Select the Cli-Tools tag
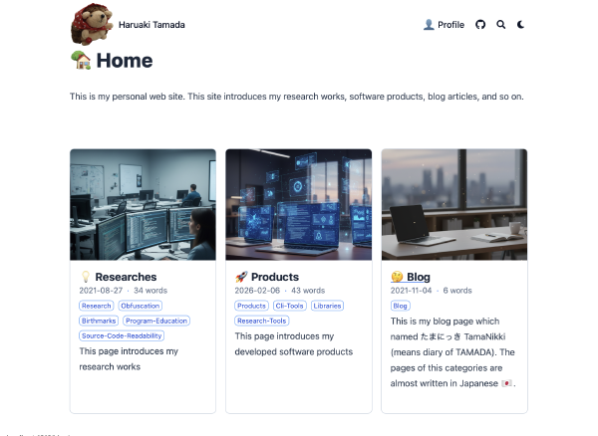This screenshot has height=436, width=598. coord(289,306)
